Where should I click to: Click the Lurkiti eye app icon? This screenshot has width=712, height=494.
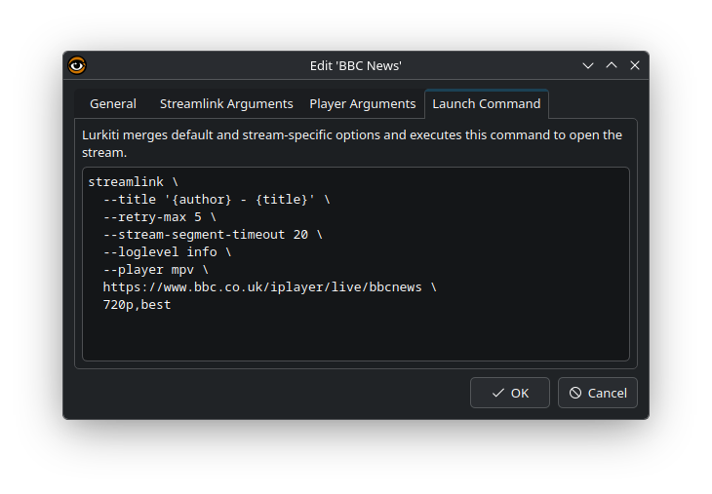tap(77, 65)
